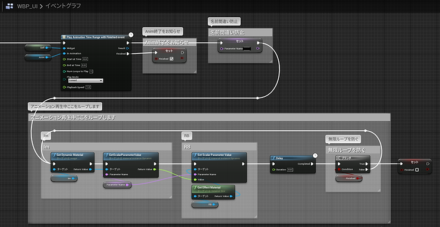Click green Value pin on Set Scalar Parameter Value
Image resolution: width=440 pixels, height=227 pixels.
[x=195, y=179]
